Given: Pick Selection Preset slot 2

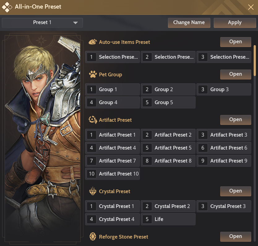Looking at the screenshot, I should (168, 57).
